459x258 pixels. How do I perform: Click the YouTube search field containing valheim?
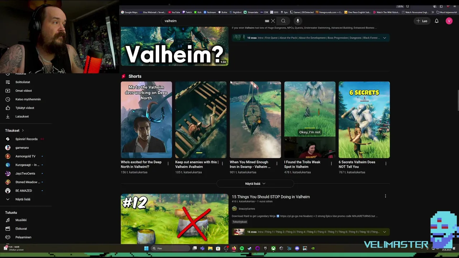[x=213, y=21]
